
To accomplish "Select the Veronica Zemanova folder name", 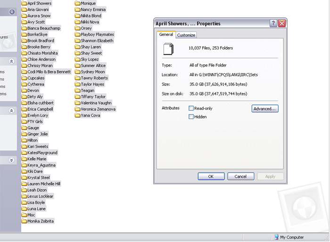I will 98,109.
